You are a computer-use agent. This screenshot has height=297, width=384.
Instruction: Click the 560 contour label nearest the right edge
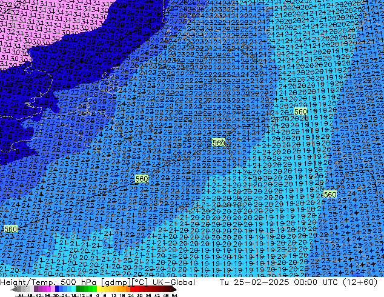coord(330,195)
